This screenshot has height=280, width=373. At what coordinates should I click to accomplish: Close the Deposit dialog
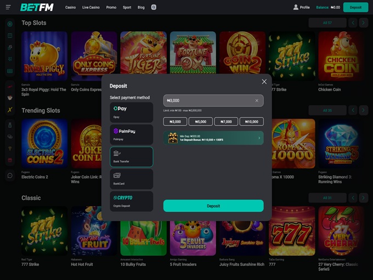[x=264, y=82]
